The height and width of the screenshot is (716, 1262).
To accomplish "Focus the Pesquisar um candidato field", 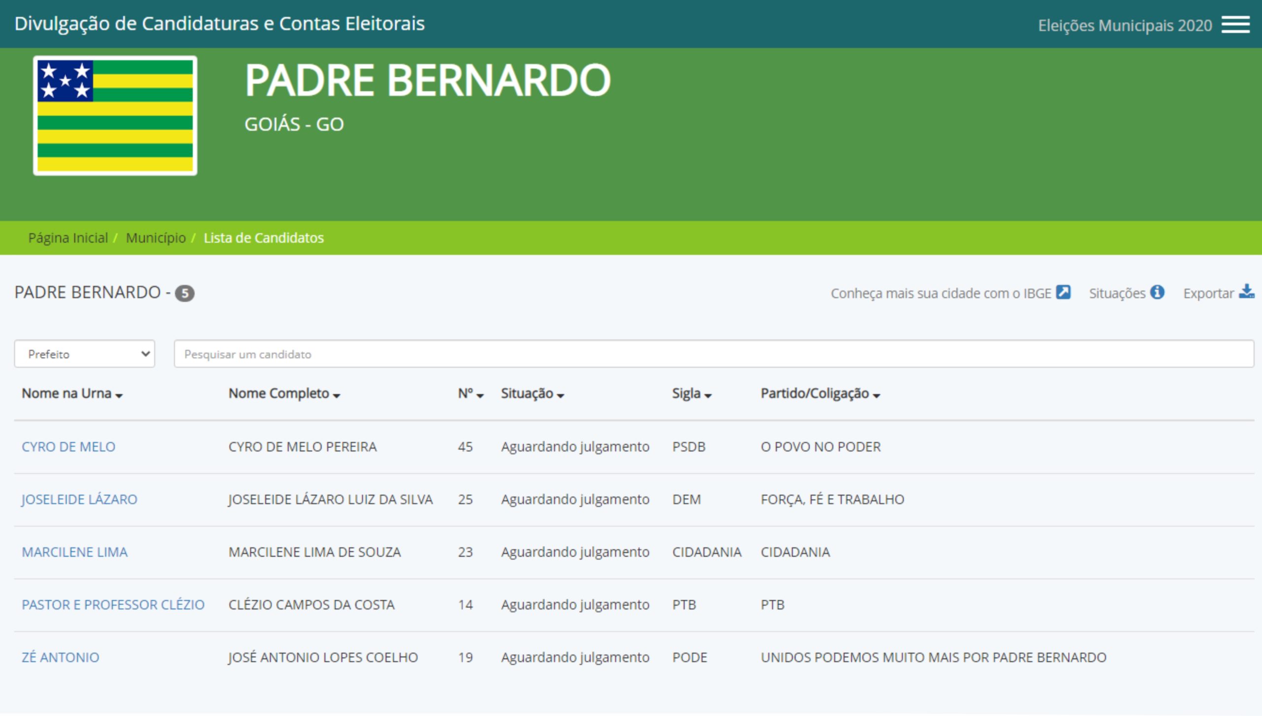I will [714, 354].
